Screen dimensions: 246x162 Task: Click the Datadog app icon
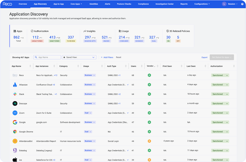15,150
